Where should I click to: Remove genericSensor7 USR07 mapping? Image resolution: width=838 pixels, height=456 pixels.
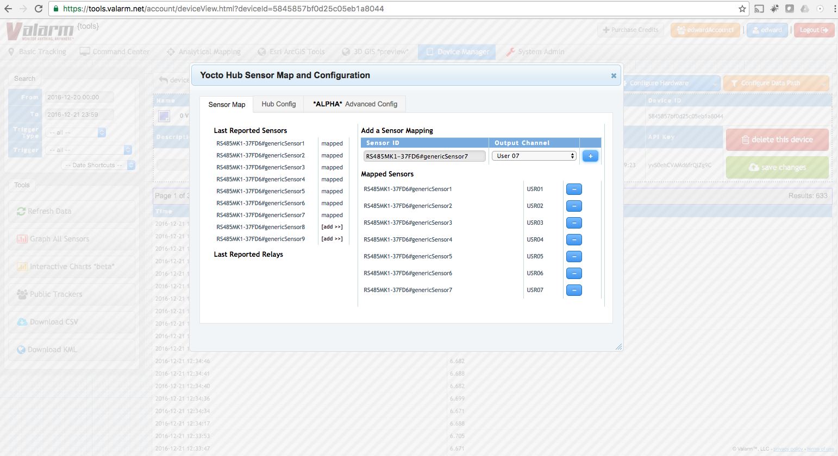point(574,290)
